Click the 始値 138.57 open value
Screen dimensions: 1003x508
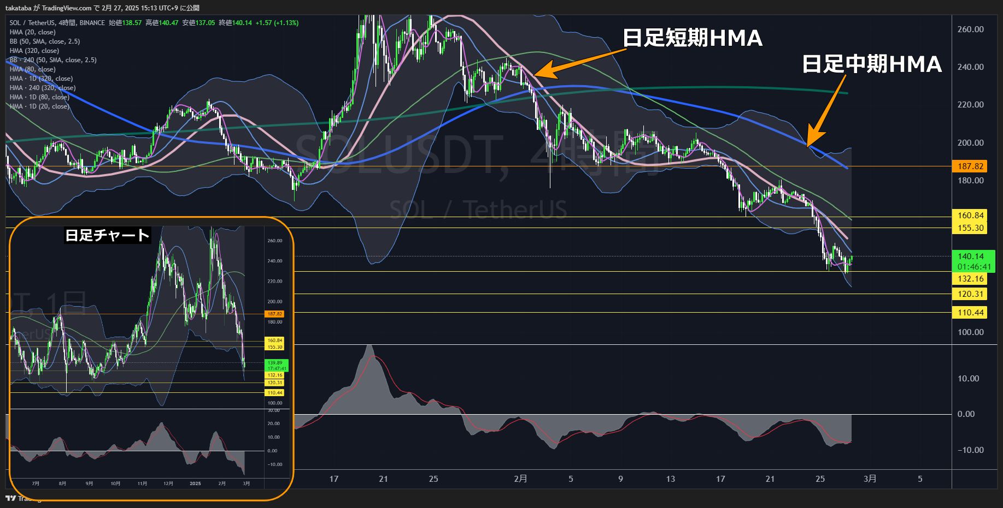[125, 23]
